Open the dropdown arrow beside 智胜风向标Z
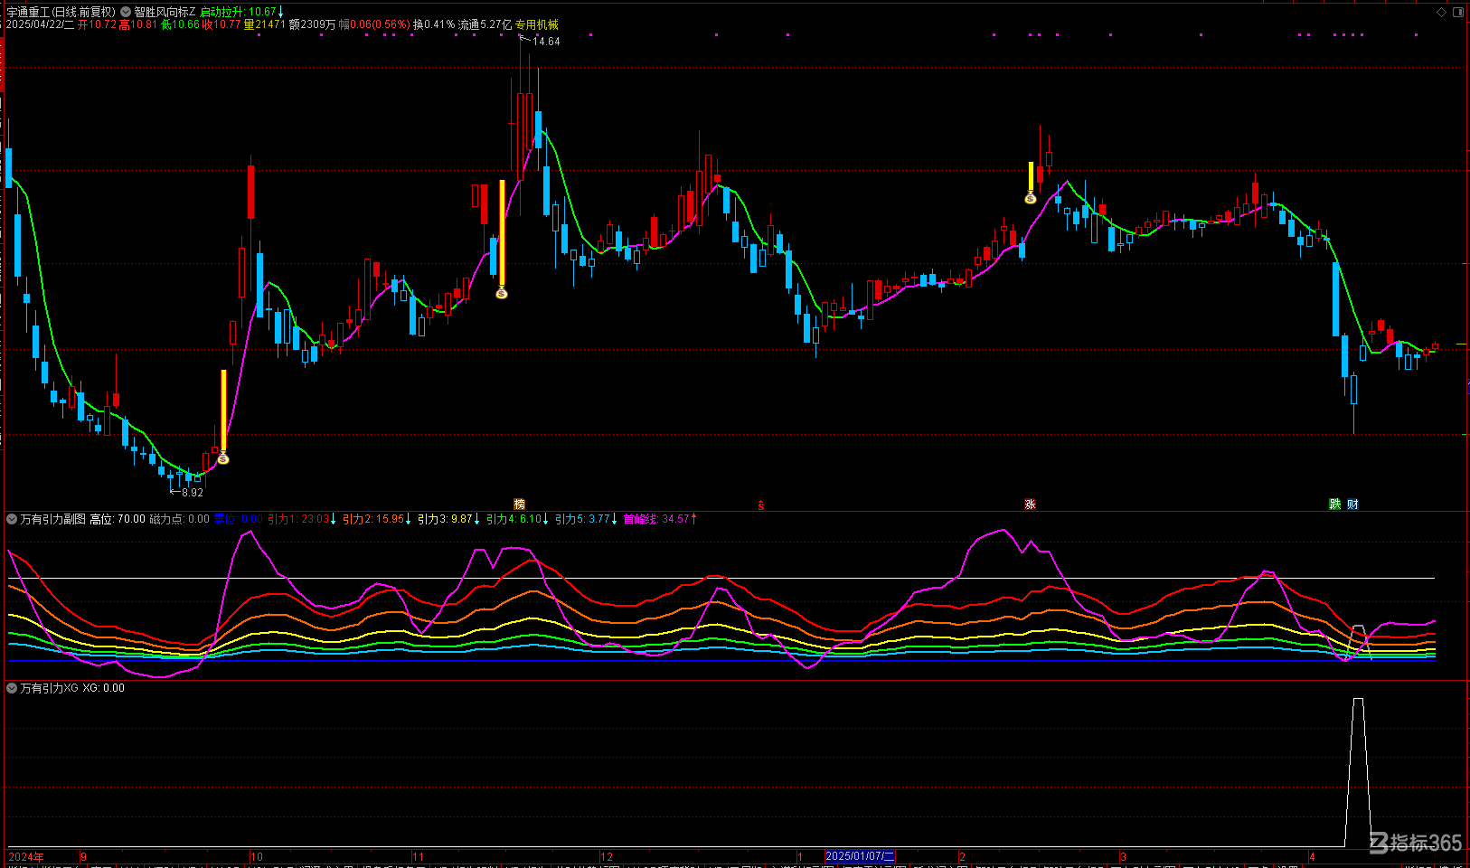 click(x=126, y=12)
